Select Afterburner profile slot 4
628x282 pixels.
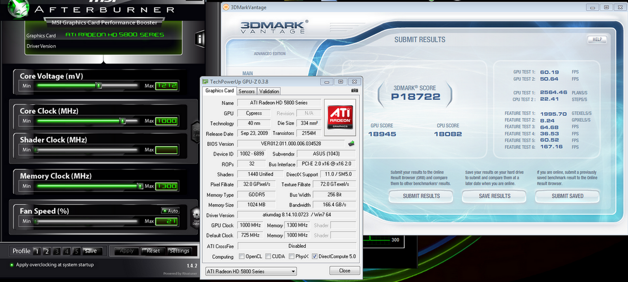pyautogui.click(x=66, y=251)
